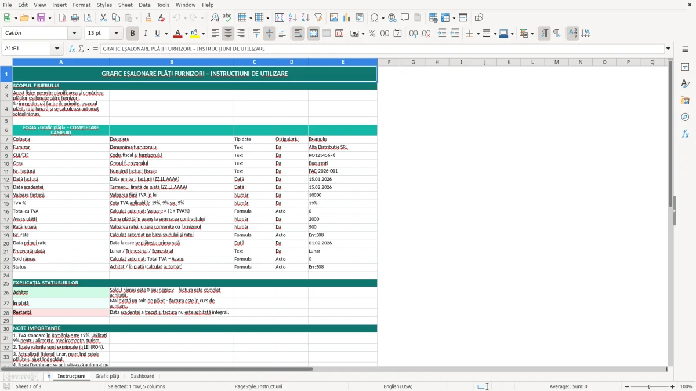Click the Copy icon

(116, 18)
